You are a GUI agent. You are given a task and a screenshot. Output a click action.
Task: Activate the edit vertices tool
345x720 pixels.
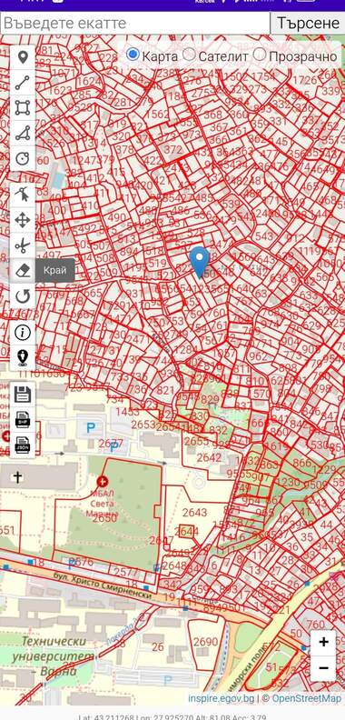tap(23, 195)
